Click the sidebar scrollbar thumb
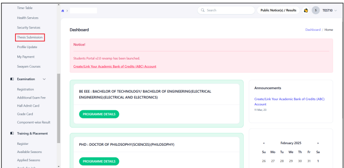 pyautogui.click(x=59, y=108)
